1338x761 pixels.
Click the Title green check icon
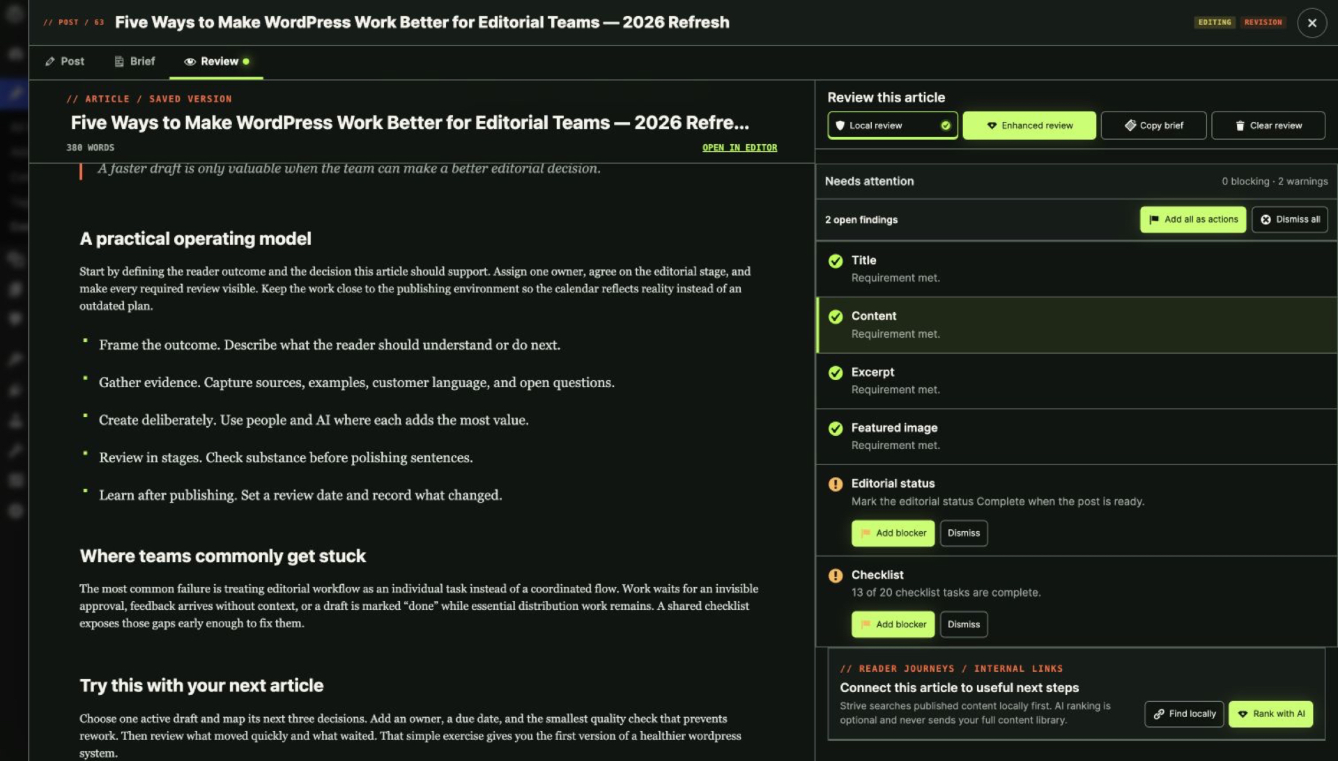point(836,261)
